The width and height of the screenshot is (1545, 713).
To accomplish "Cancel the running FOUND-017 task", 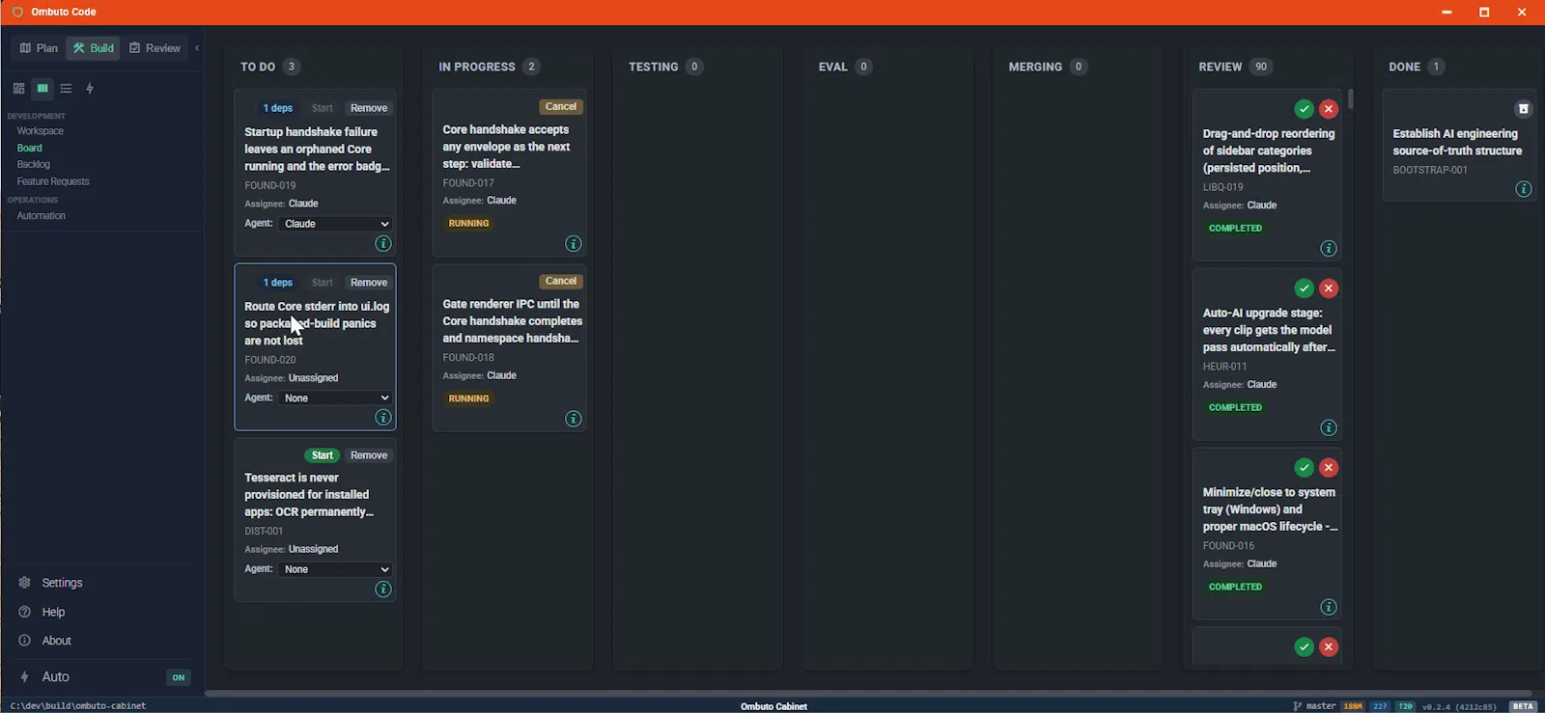I will [x=561, y=107].
